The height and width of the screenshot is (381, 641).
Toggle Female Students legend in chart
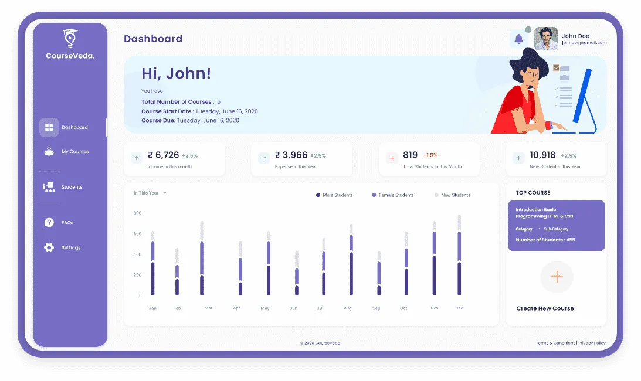click(393, 195)
